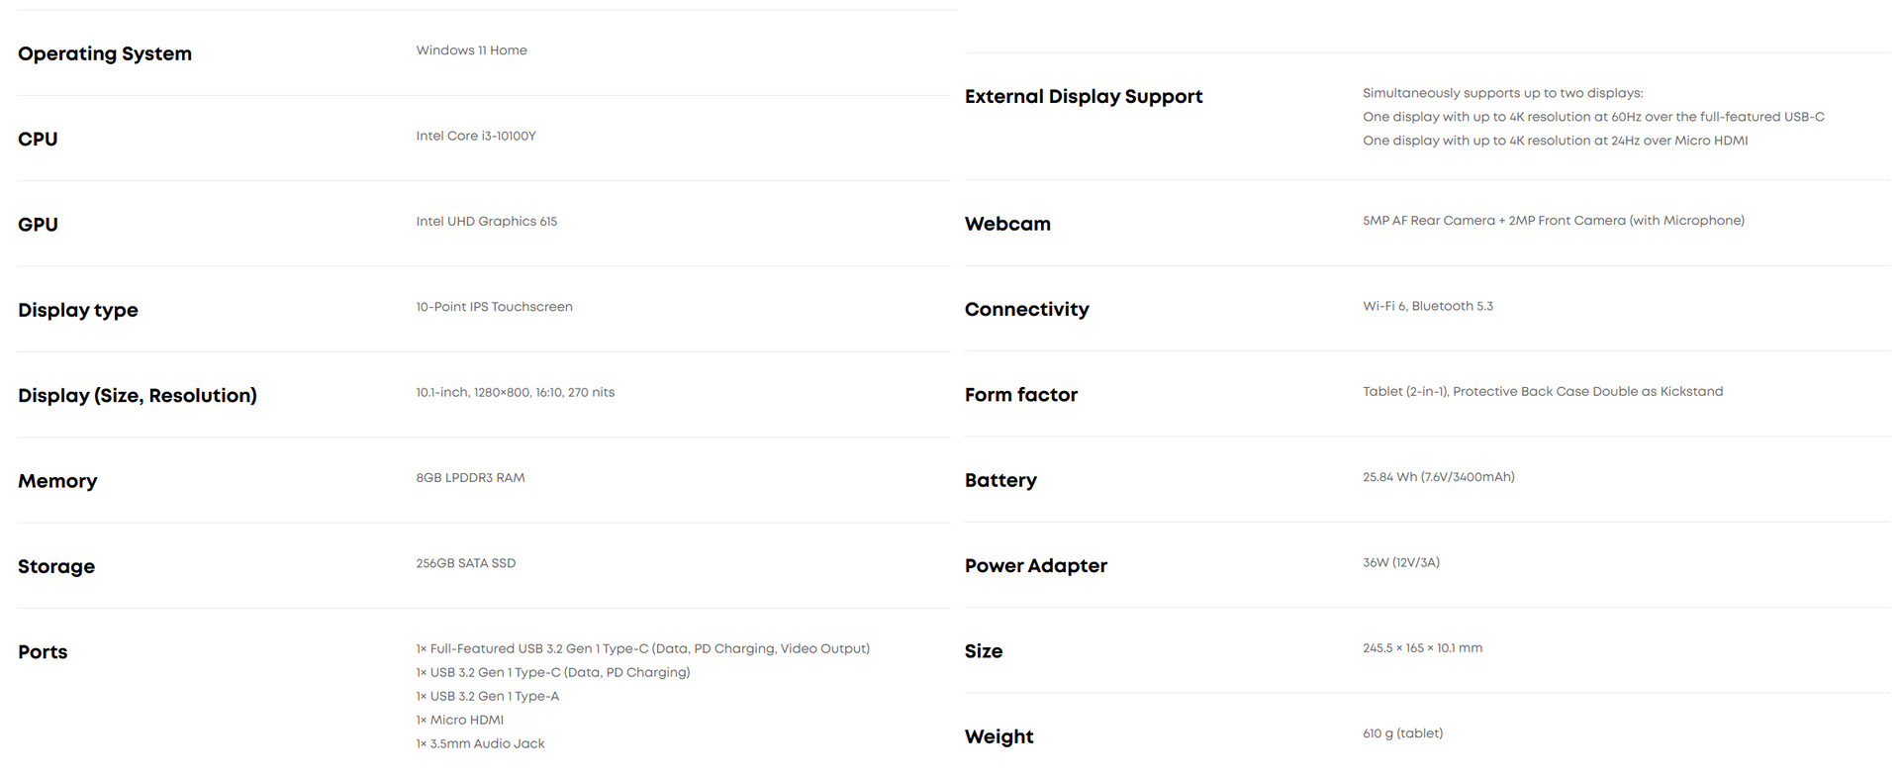Click the Display (Size, Resolution) label
1900x778 pixels.
138,396
